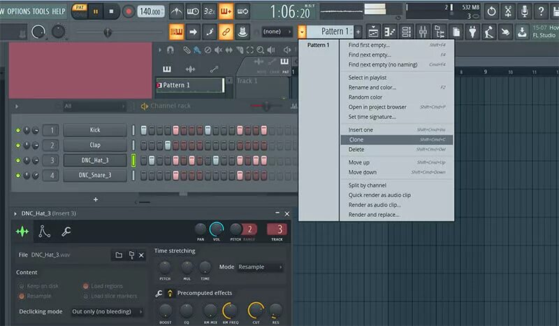Choose Find first empty... entry
The image size is (559, 326).
(x=396, y=45)
